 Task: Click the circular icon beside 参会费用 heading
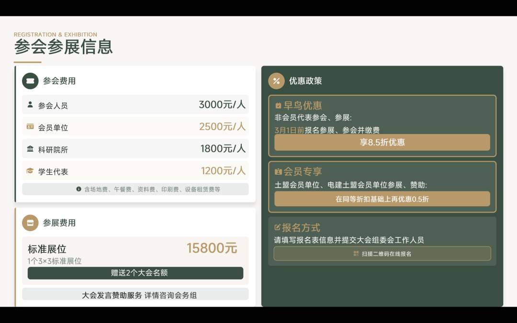[30, 81]
